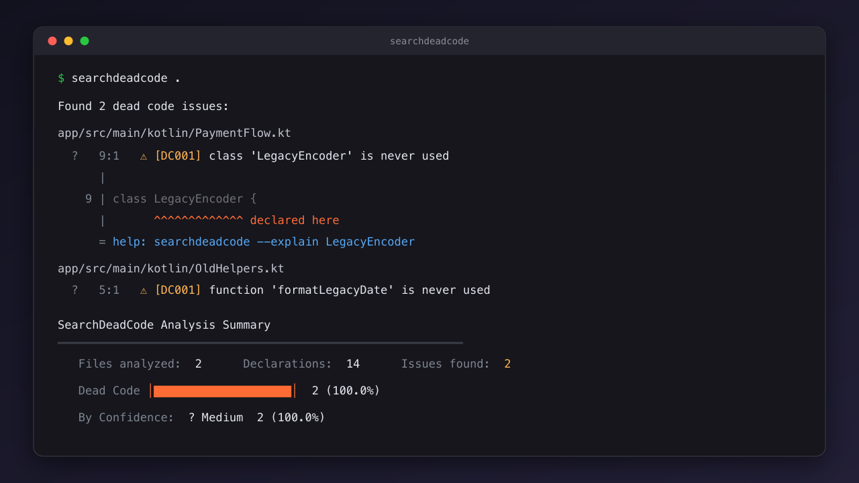Click '? Medium' confidence value
This screenshot has width=859, height=483.
point(215,417)
